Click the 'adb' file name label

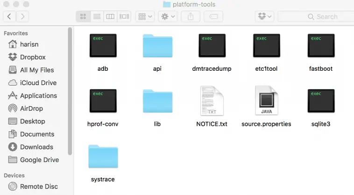coord(103,68)
